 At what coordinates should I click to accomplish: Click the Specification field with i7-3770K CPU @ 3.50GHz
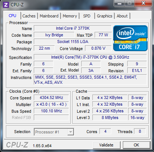tap(90, 57)
